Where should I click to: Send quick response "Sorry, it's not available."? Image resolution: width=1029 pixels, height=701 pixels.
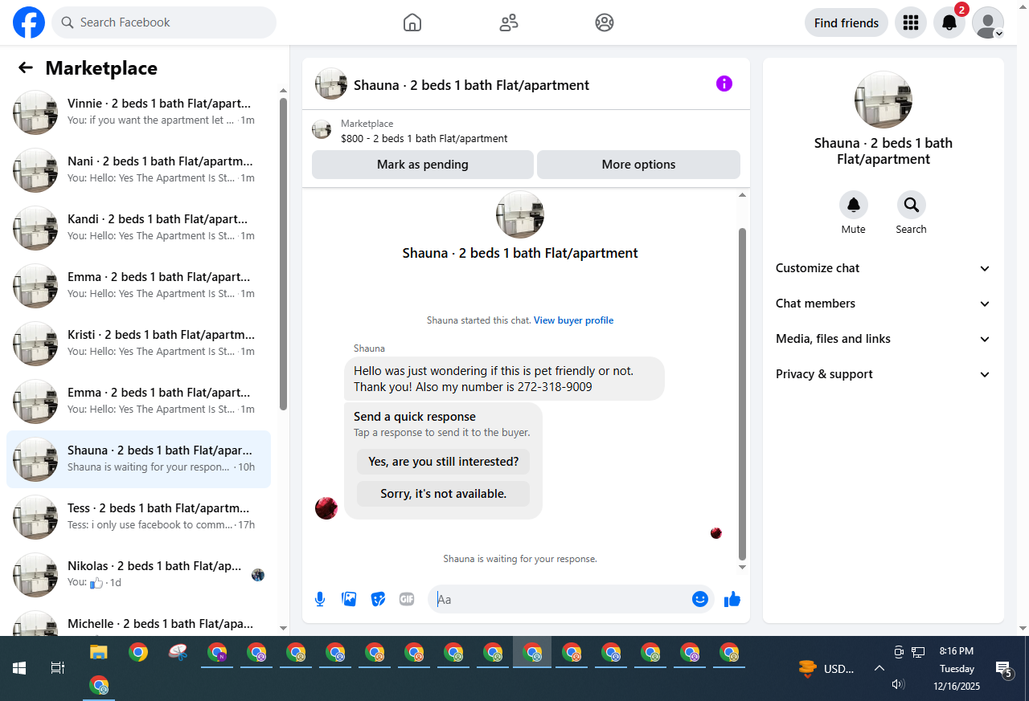(444, 494)
